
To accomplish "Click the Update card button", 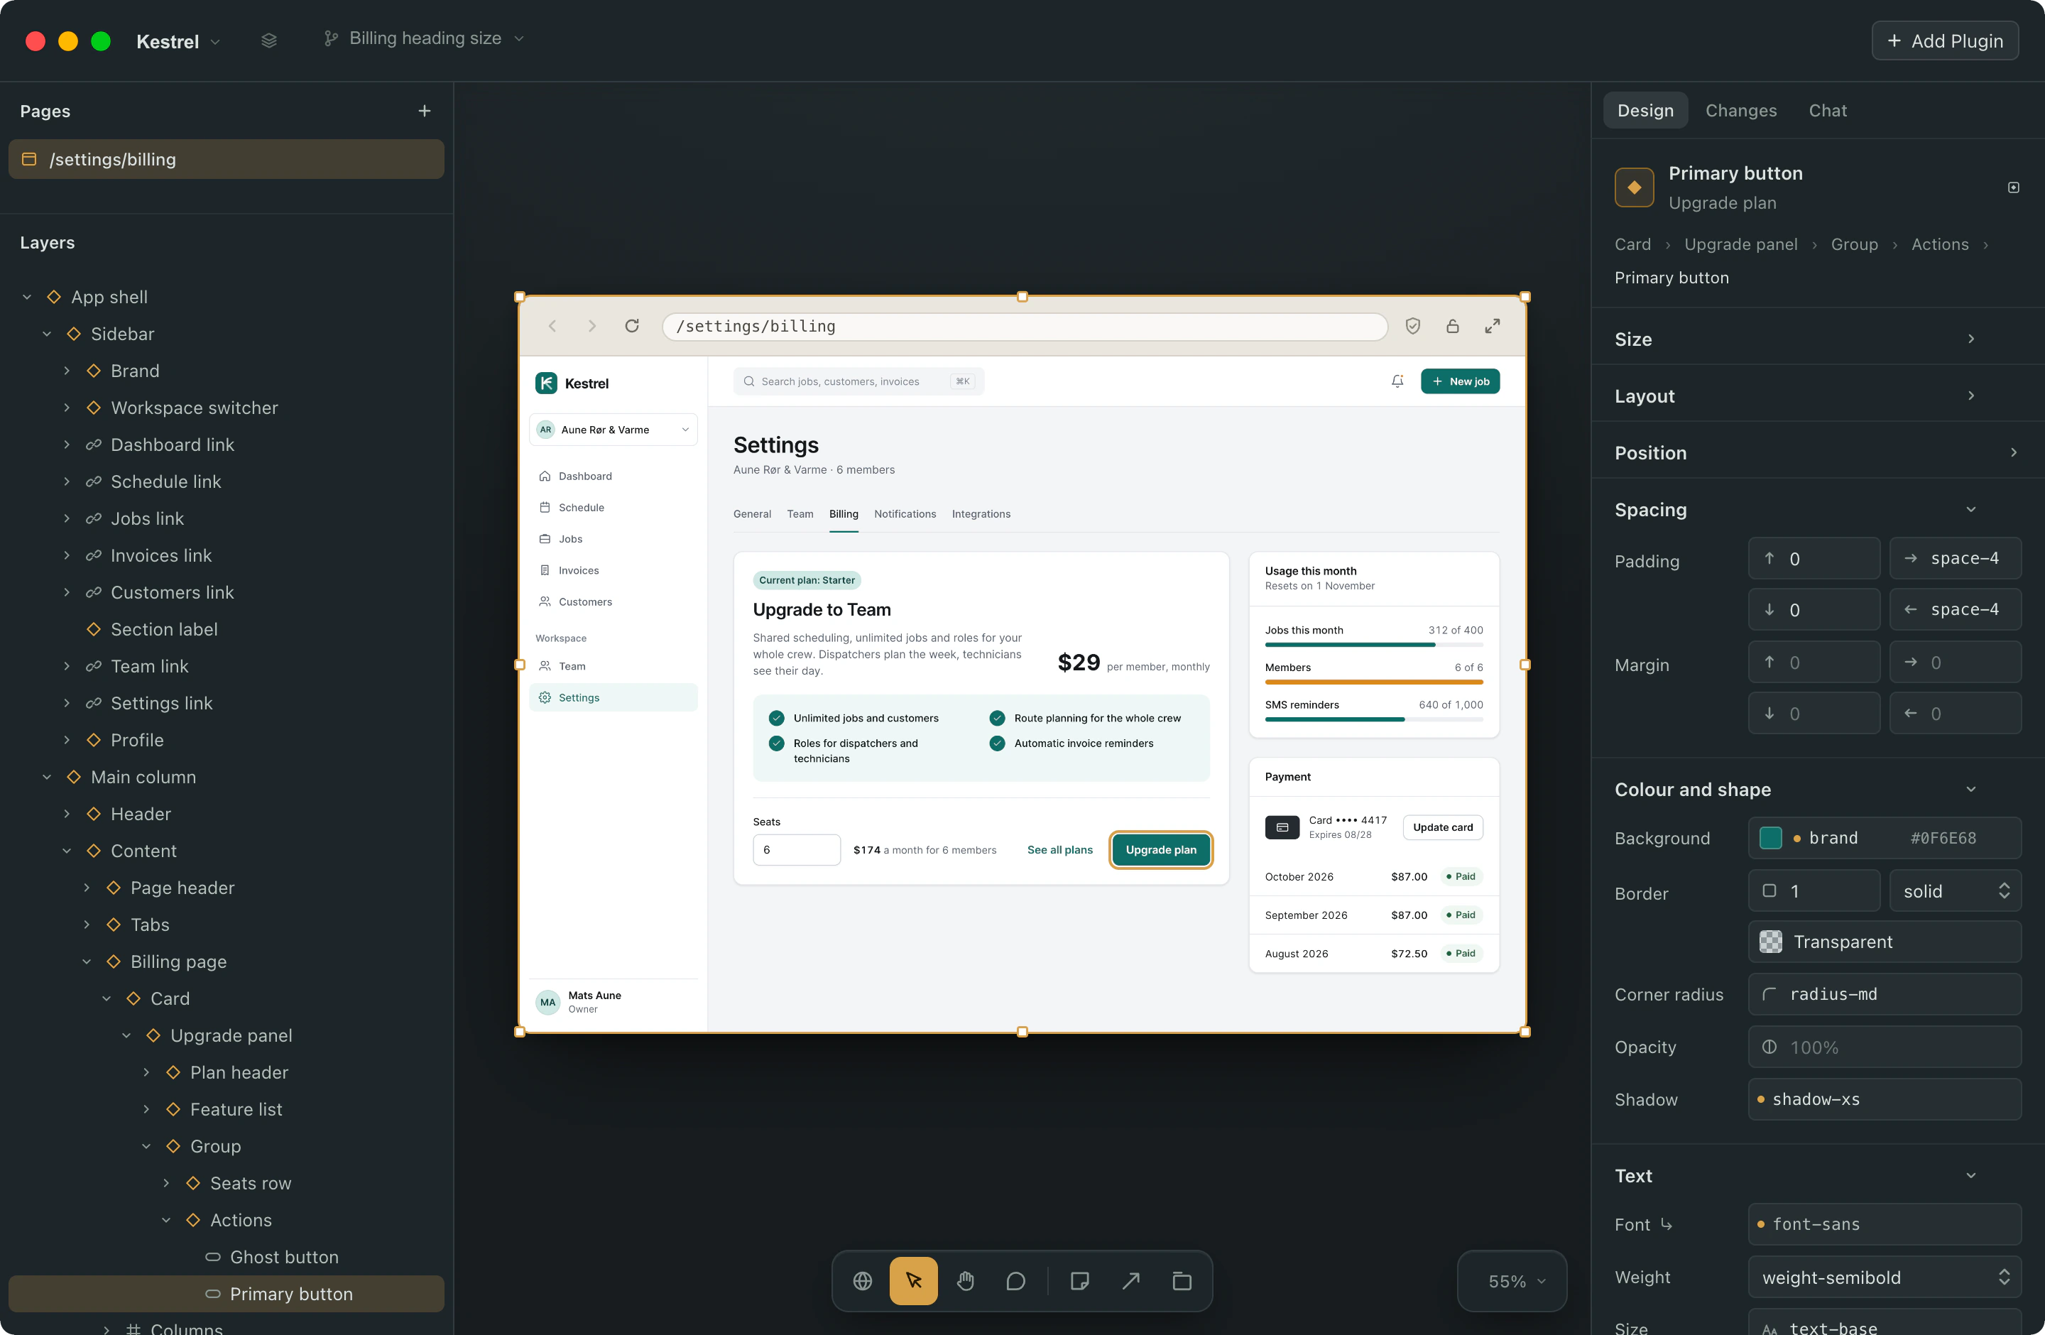I will pyautogui.click(x=1443, y=827).
